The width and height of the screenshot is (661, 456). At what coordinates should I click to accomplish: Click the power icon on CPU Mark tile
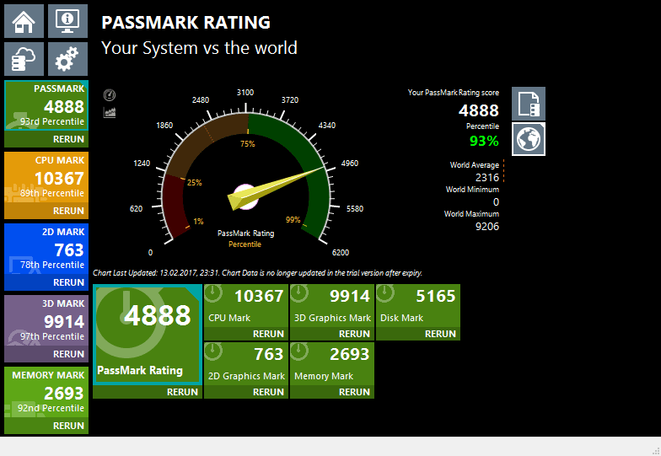point(213,293)
